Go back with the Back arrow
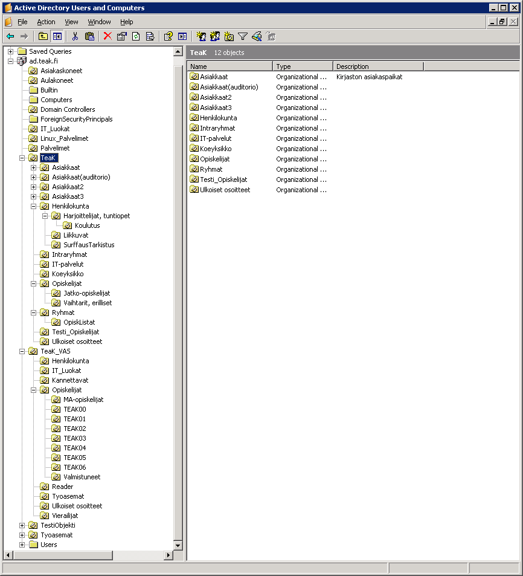 [x=10, y=36]
